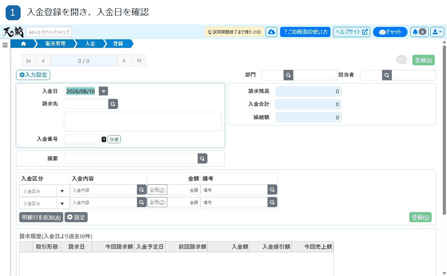Click the trial period remaining notice
Screen dimensions: 447x276
(x=234, y=32)
